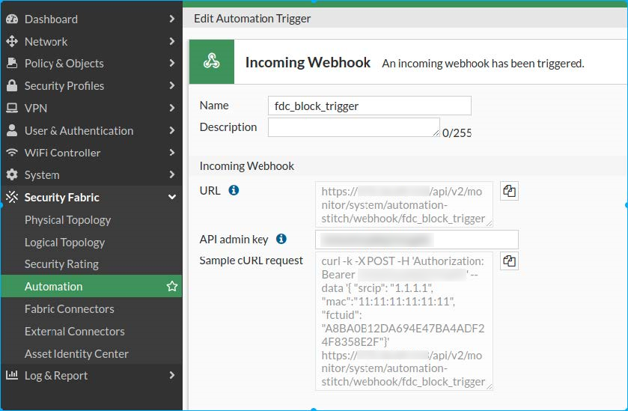Copy the sample cURL request
This screenshot has width=628, height=411.
click(x=509, y=261)
